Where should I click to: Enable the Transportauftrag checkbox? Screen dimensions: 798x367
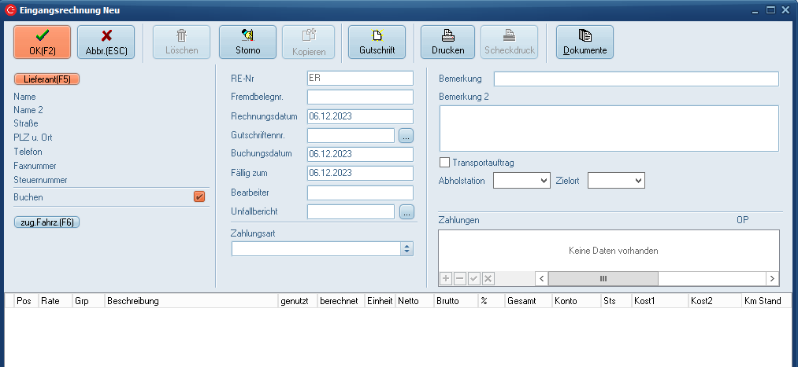point(445,163)
